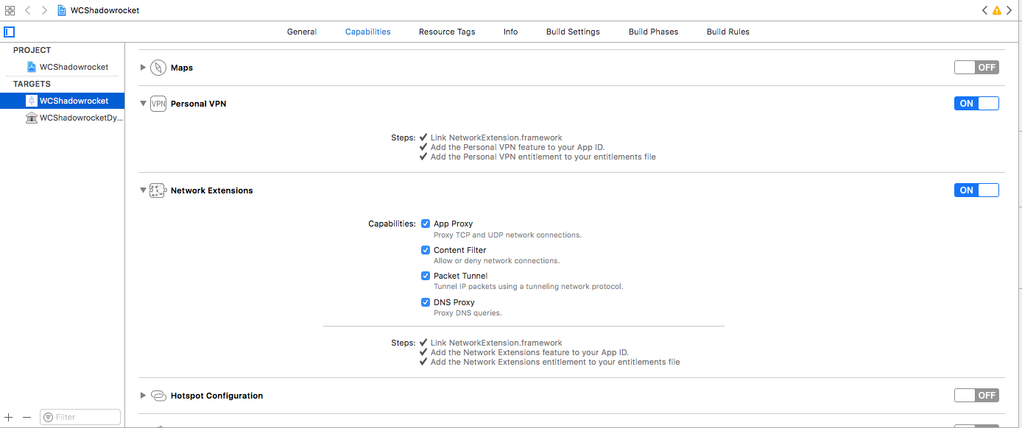The height and width of the screenshot is (428, 1022).
Task: Click the yellow warning triangle icon
Action: click(997, 10)
